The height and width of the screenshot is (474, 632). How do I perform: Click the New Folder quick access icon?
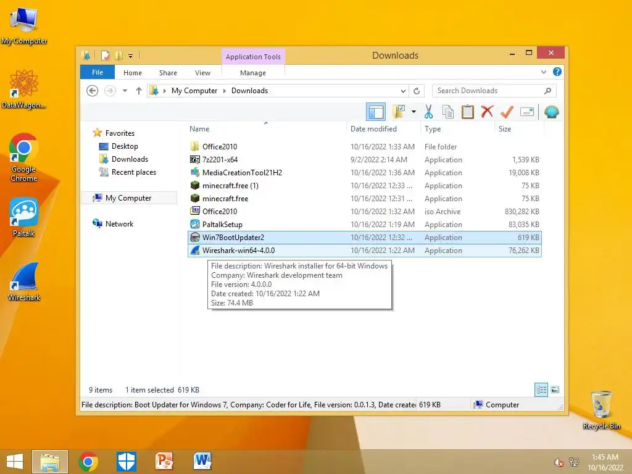pyautogui.click(x=118, y=56)
